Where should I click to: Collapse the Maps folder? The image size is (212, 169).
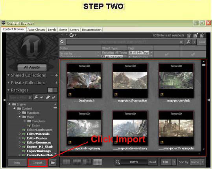coord(20,116)
